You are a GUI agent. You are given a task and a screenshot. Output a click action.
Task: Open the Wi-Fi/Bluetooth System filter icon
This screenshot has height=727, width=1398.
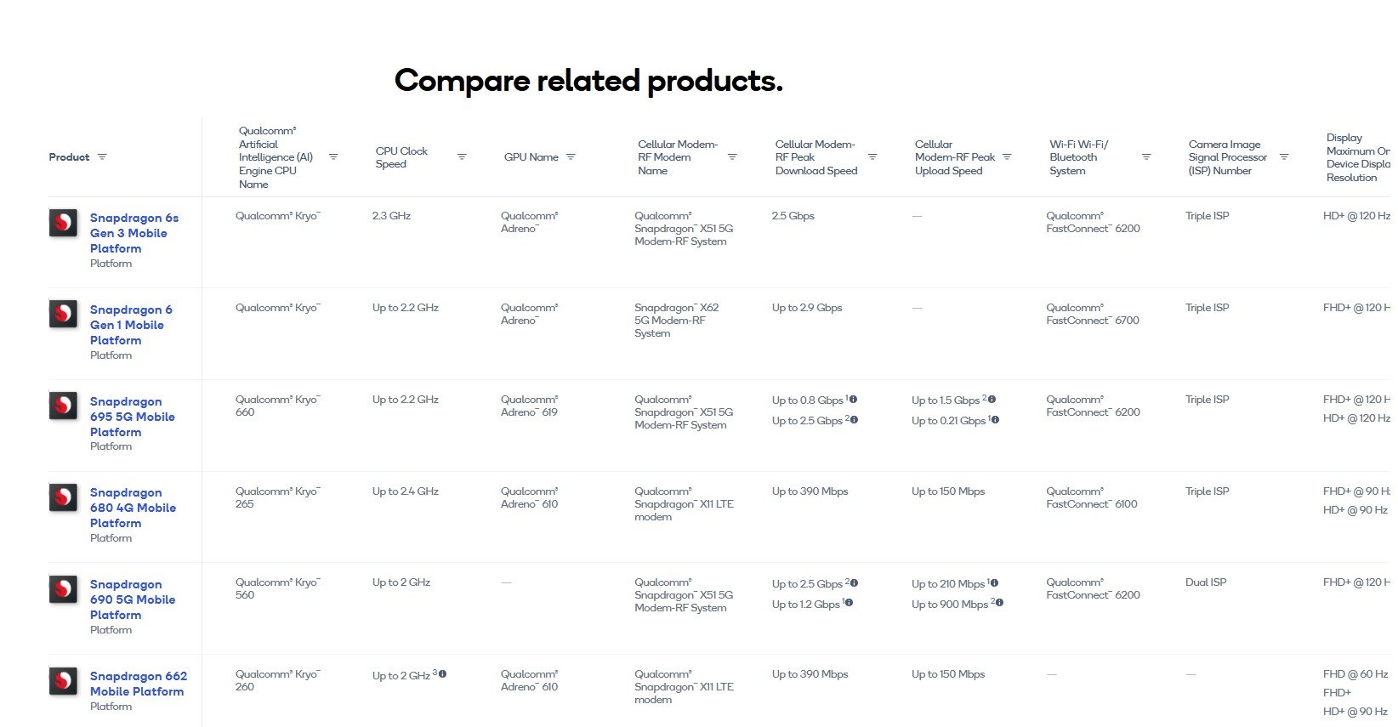click(1146, 157)
